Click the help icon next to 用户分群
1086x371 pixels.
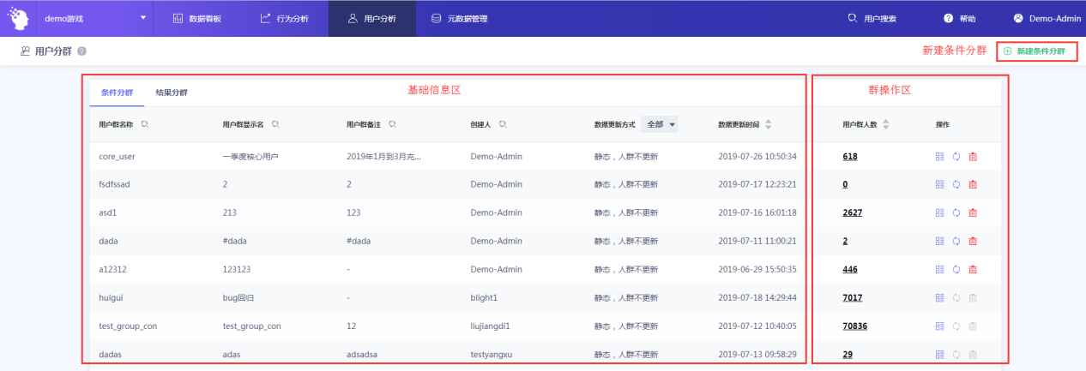click(x=82, y=51)
